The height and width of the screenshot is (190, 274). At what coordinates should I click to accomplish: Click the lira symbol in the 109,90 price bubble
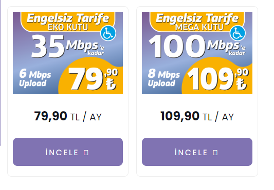click(242, 84)
